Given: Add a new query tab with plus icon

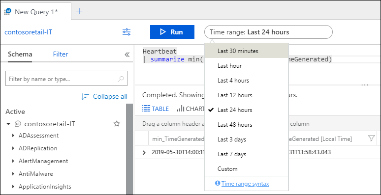Looking at the screenshot, I should (x=79, y=11).
